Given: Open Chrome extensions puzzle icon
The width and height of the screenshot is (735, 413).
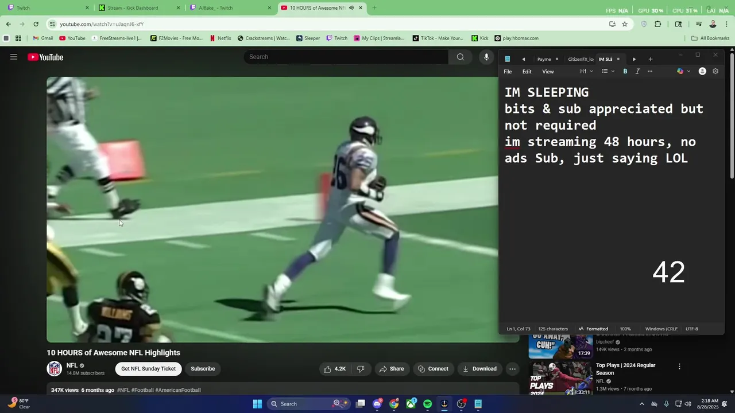Looking at the screenshot, I should coord(658,24).
